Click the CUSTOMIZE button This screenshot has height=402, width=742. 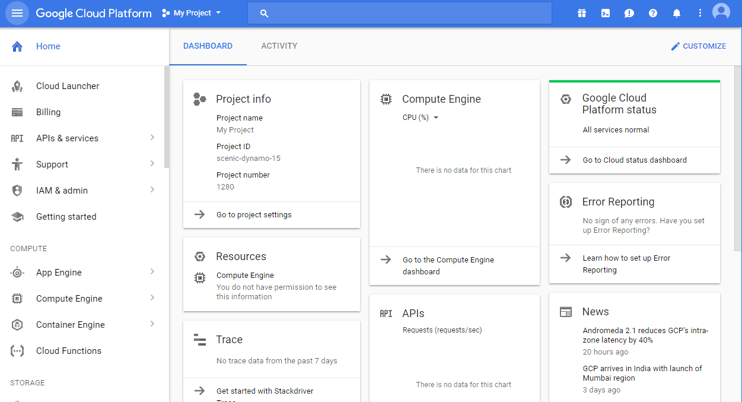[x=699, y=46]
